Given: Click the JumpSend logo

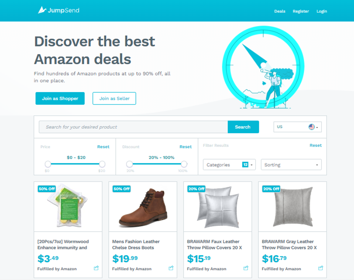Looking at the screenshot, I should click(x=58, y=10).
